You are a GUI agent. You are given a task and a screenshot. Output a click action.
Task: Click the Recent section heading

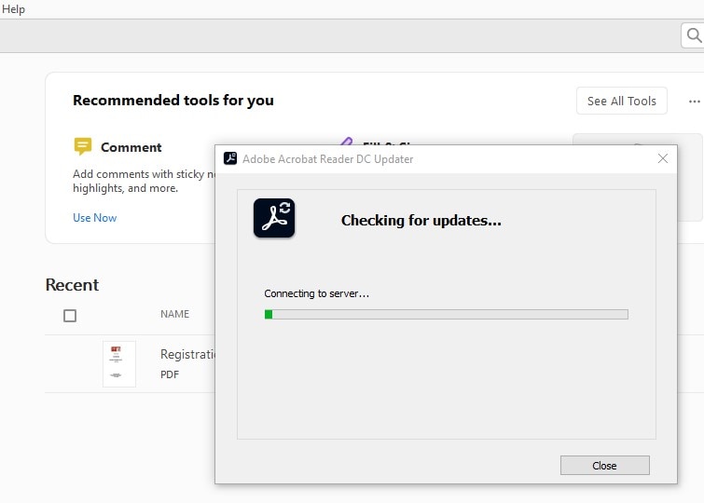[72, 285]
